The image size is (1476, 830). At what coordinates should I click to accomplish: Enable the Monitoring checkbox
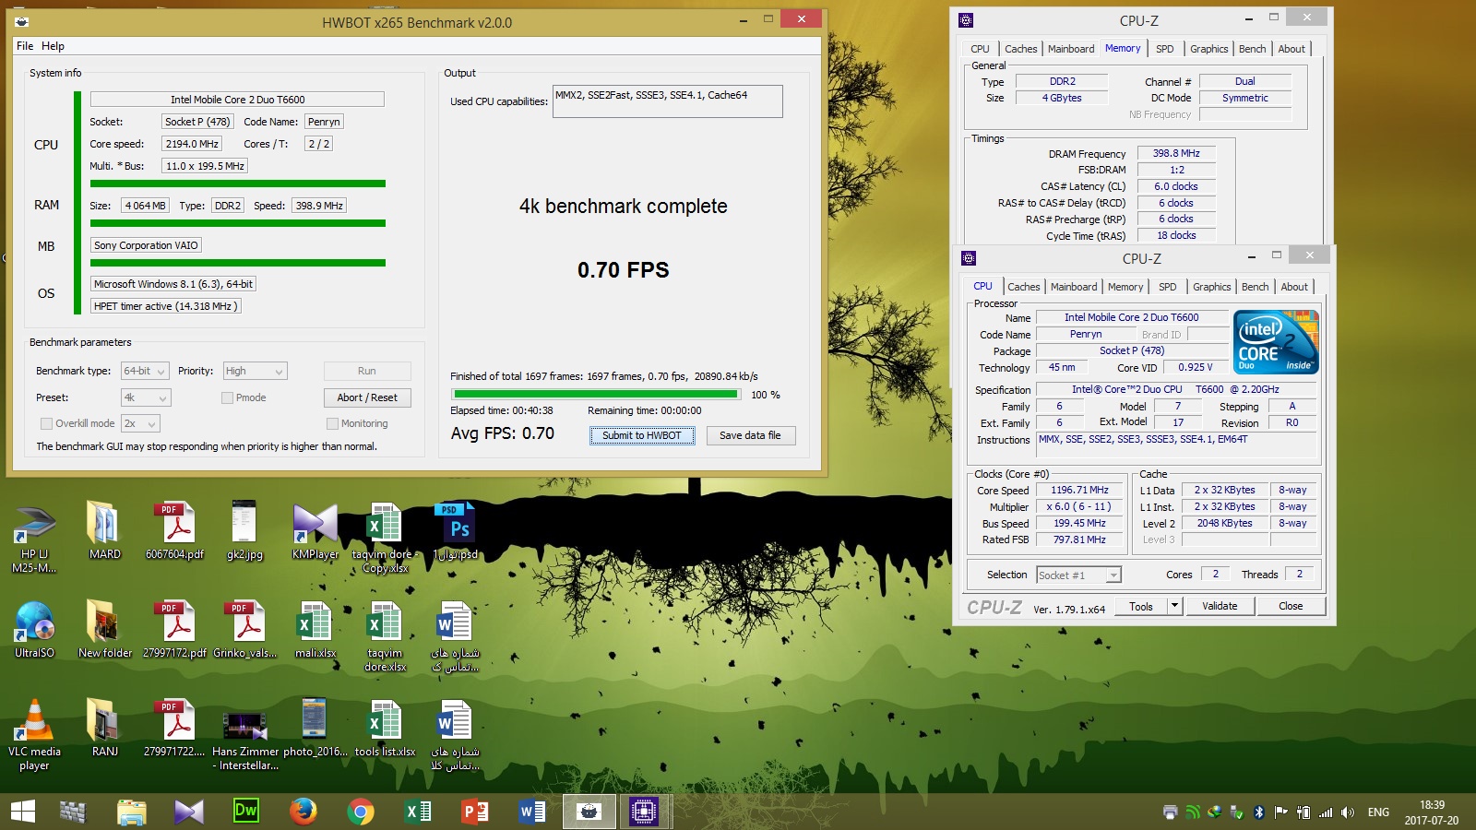click(332, 423)
